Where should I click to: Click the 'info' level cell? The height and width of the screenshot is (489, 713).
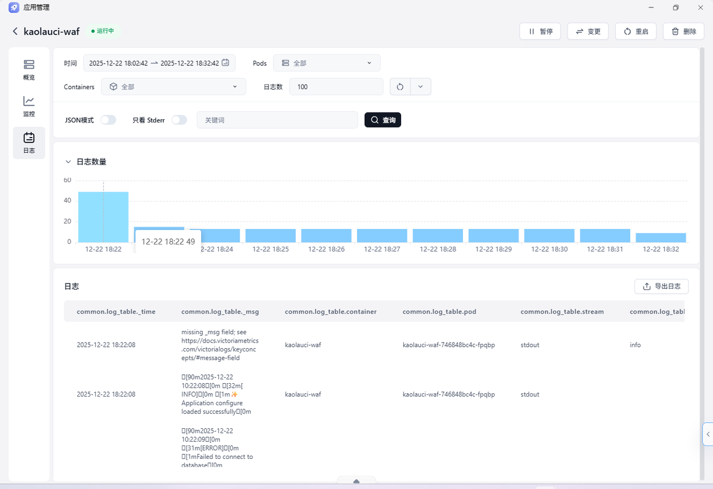(635, 345)
